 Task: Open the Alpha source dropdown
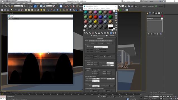click(x=111, y=79)
